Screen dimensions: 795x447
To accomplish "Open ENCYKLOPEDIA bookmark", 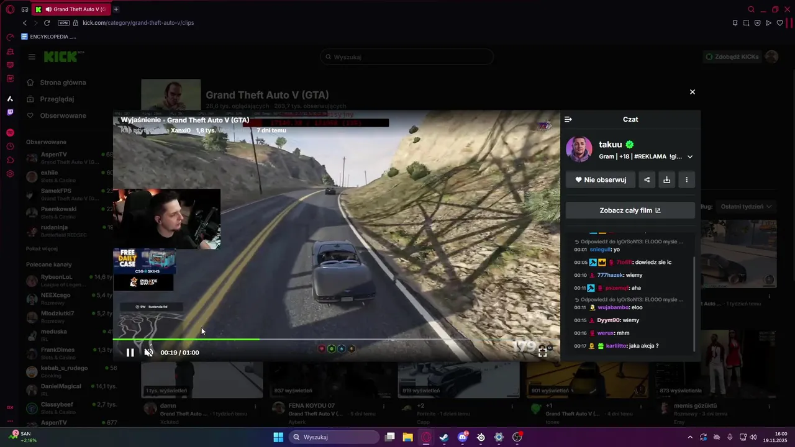I will (x=48, y=37).
